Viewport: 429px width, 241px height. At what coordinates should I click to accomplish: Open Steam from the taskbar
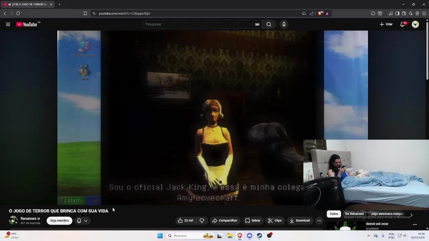point(259,236)
